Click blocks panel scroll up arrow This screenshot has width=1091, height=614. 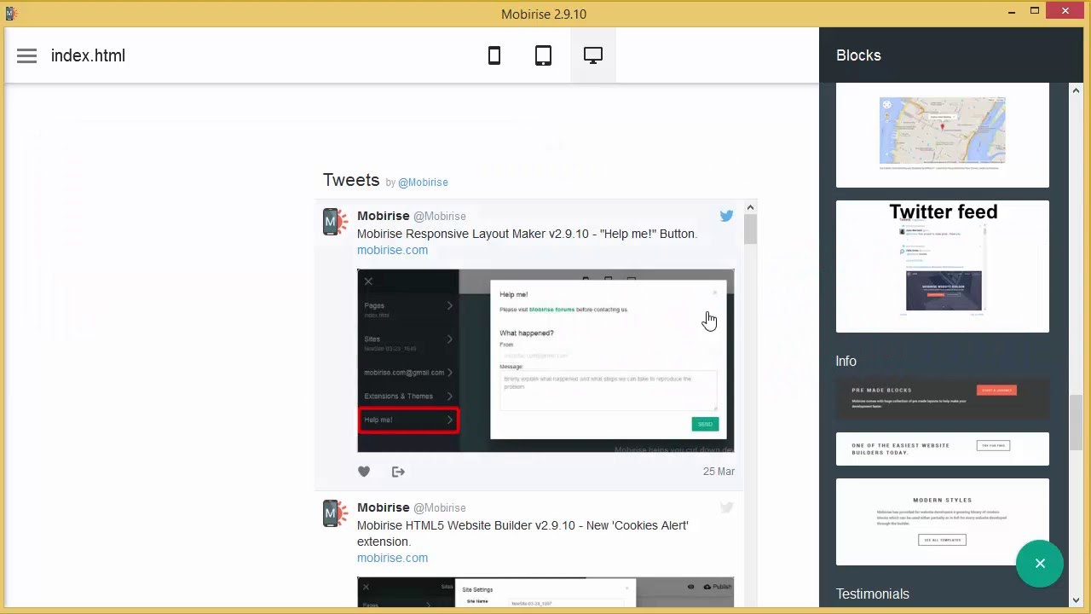tap(1076, 90)
